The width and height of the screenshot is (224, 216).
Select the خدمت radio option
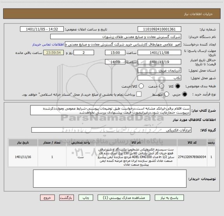tap(161, 86)
